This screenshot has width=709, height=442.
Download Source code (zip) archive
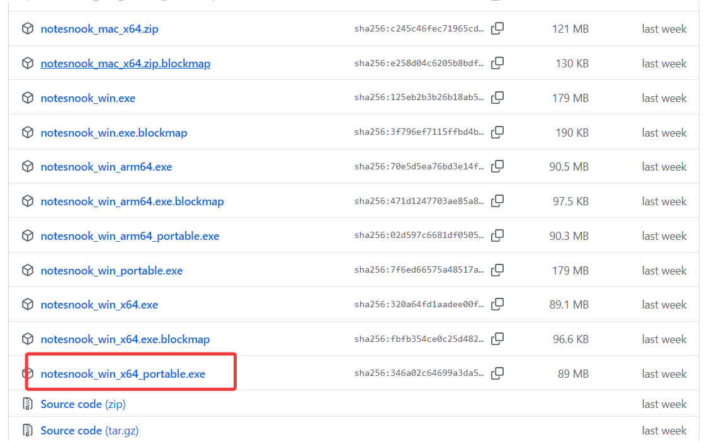82,404
